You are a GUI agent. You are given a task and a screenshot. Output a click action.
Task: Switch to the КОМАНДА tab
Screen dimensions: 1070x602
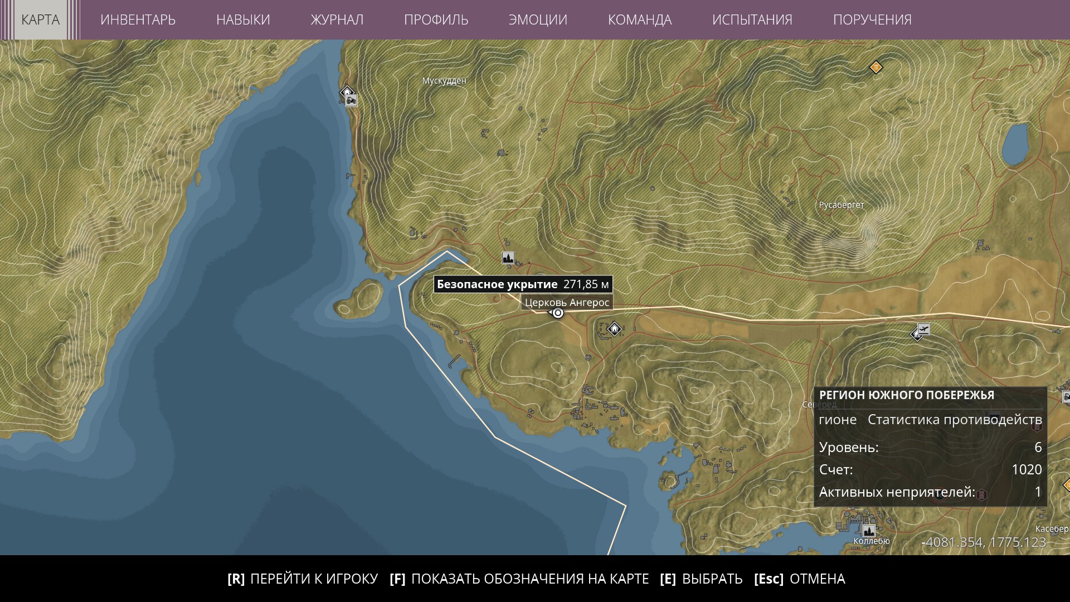point(639,20)
